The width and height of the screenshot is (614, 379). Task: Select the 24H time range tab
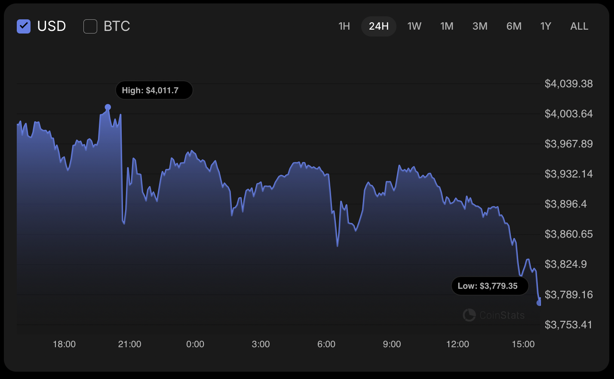[378, 26]
